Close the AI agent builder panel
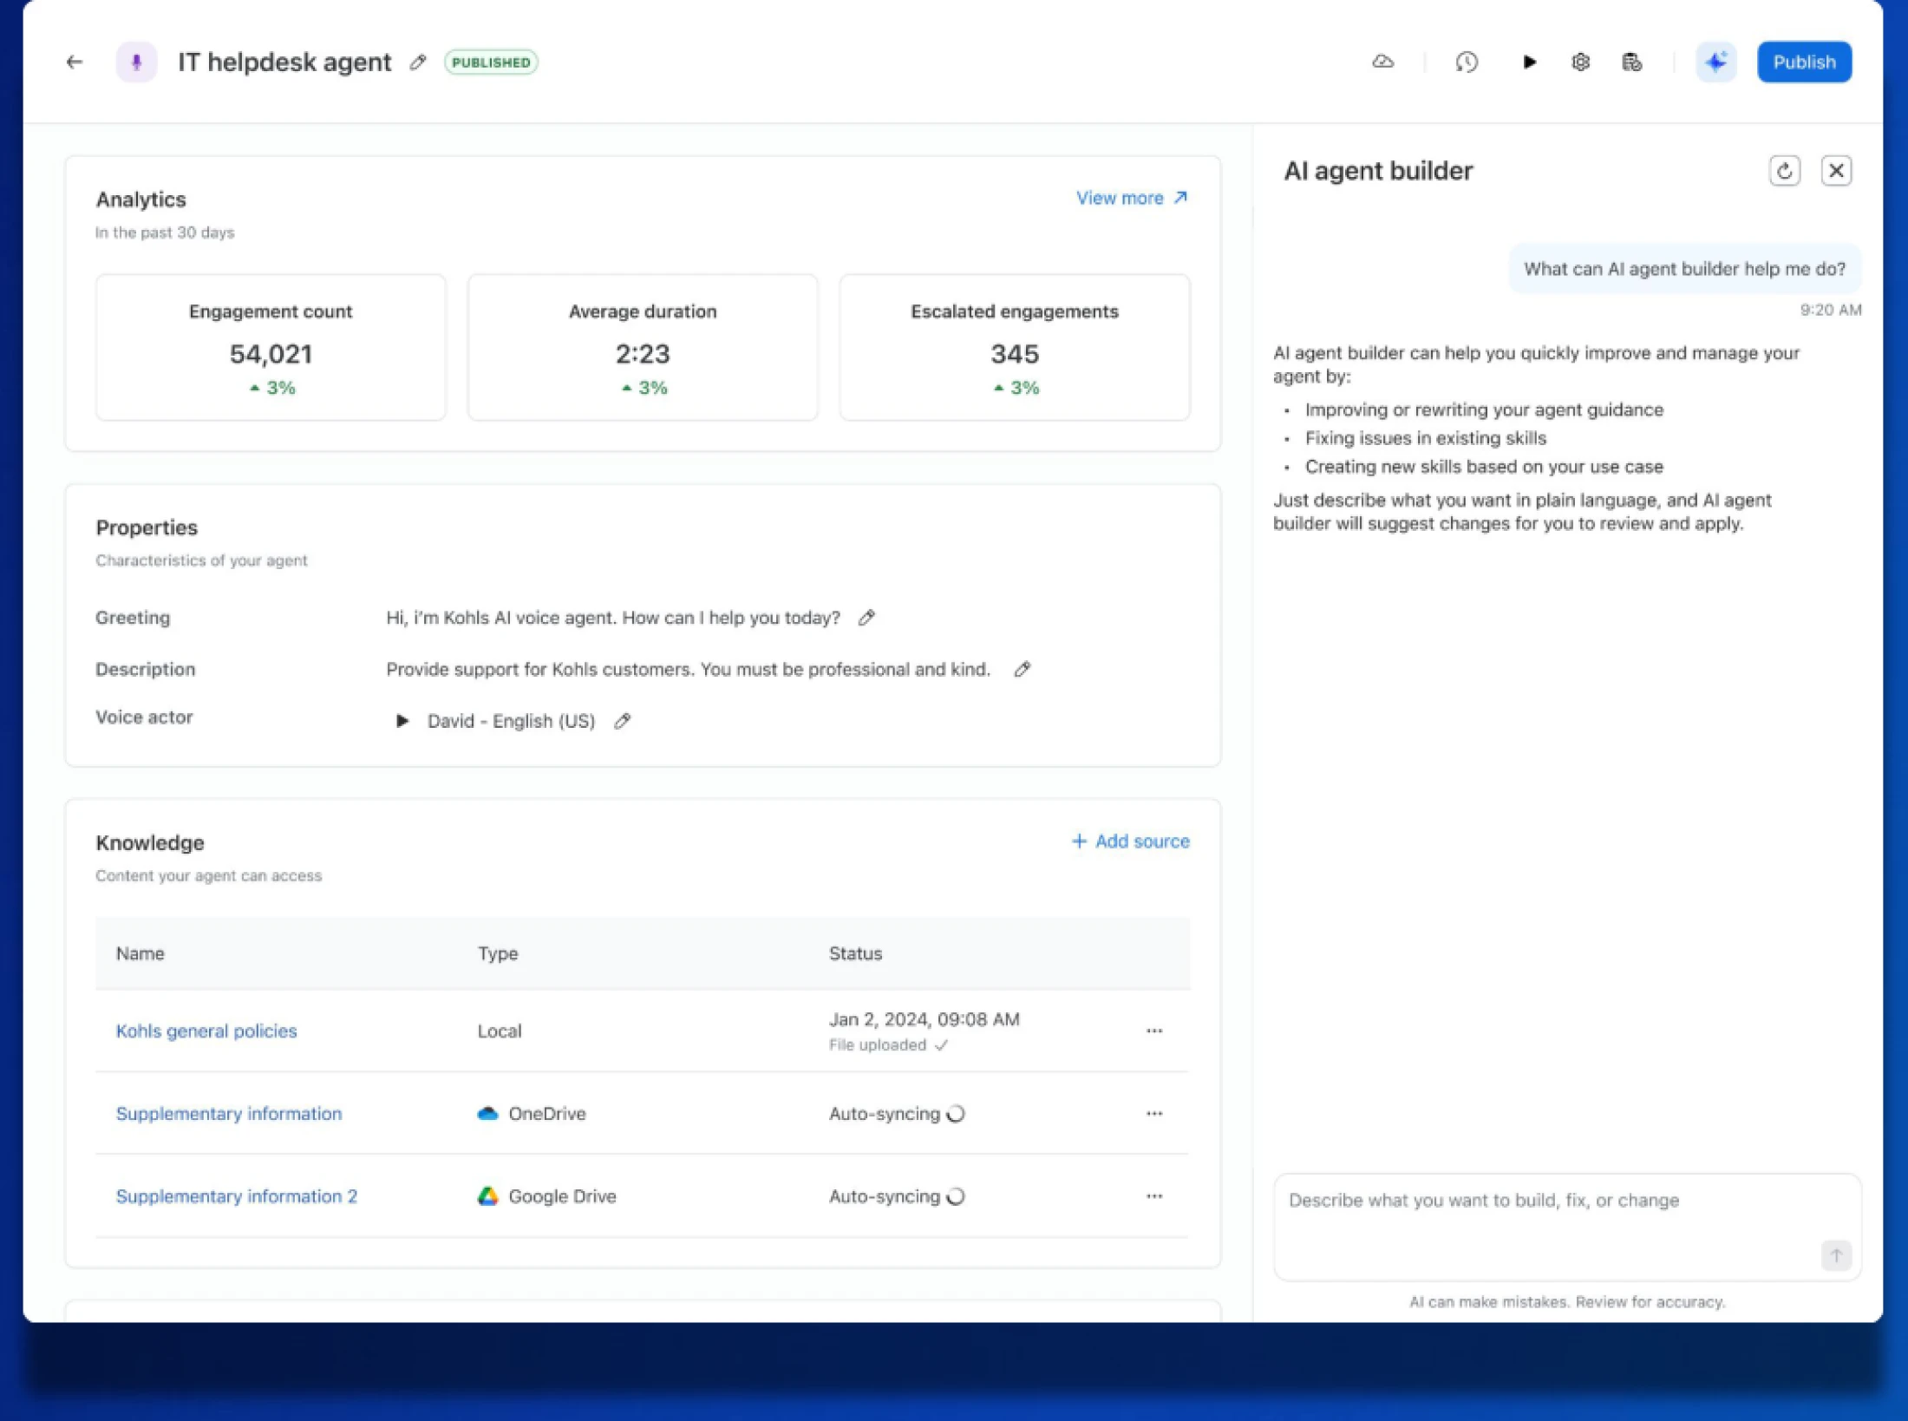This screenshot has height=1421, width=1908. point(1836,171)
